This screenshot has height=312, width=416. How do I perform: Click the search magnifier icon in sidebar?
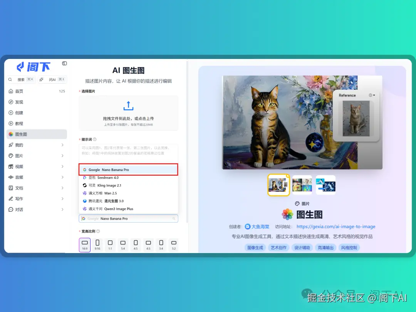tap(10, 79)
